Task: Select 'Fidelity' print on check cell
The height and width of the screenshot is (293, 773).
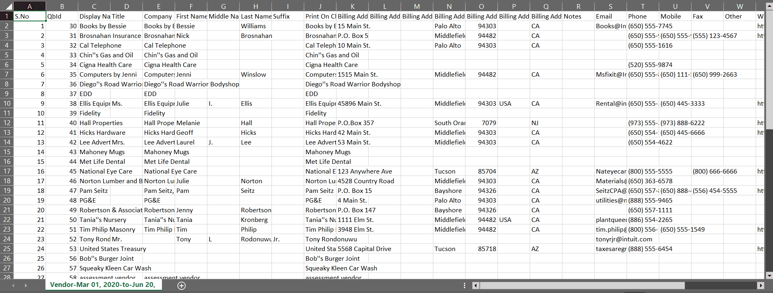Action: pyautogui.click(x=320, y=113)
